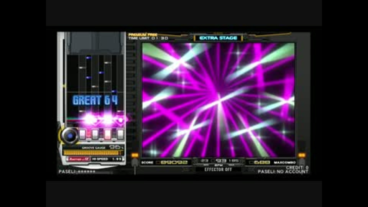
Task: Tap the first white key beside the turntable
Action: pos(82,135)
